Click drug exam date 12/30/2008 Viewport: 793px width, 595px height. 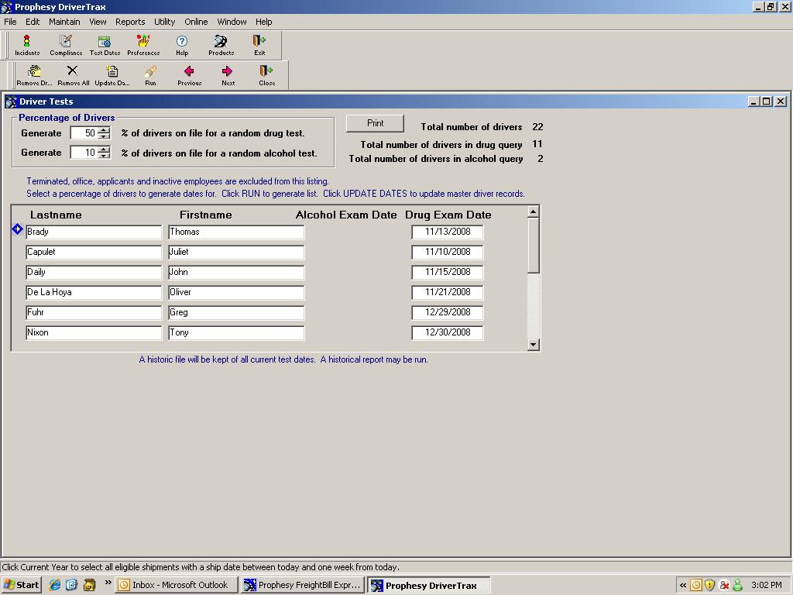point(448,333)
